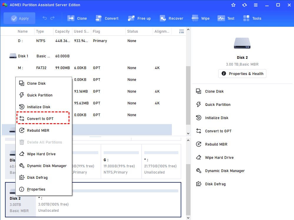Open the Test tool
The width and height of the screenshot is (294, 220).
(226, 18)
